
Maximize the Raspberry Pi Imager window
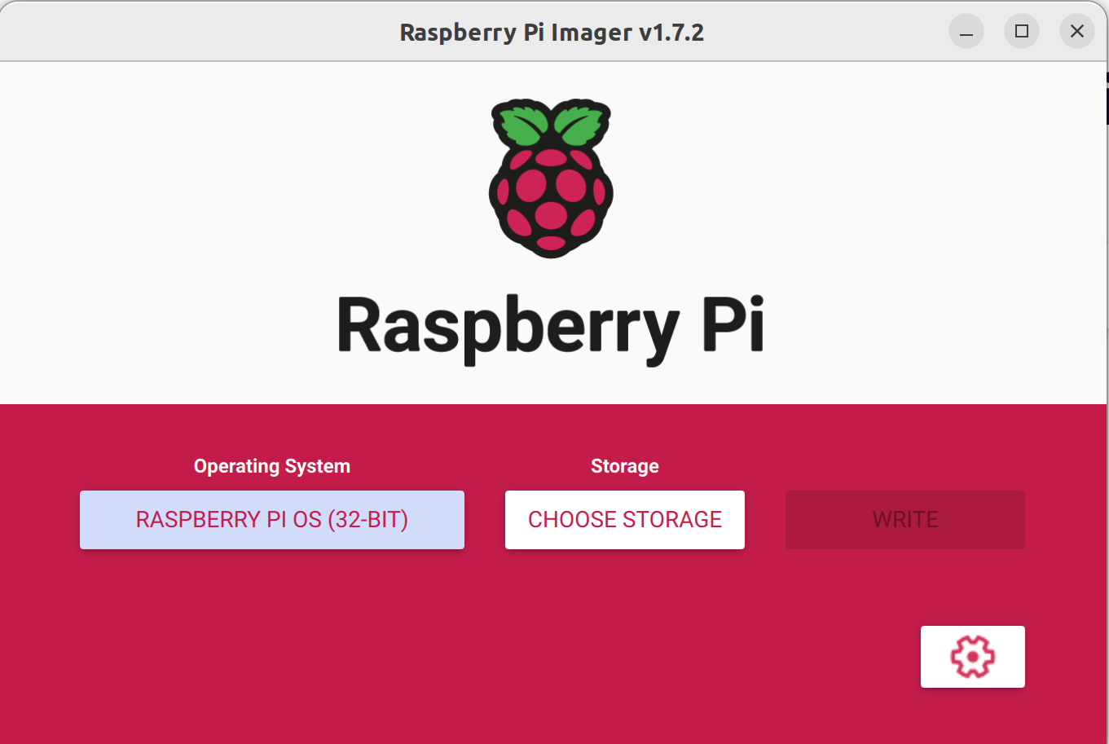1022,32
